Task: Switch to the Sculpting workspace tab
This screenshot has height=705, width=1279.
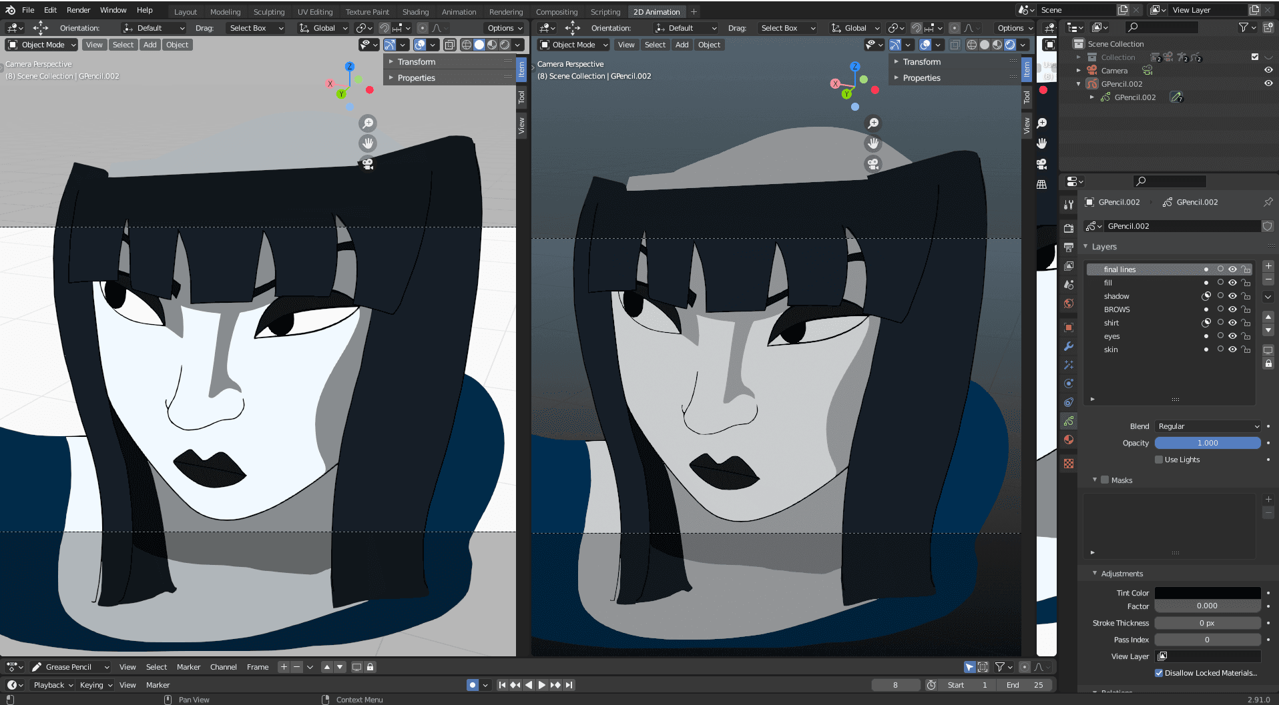Action: coord(269,12)
